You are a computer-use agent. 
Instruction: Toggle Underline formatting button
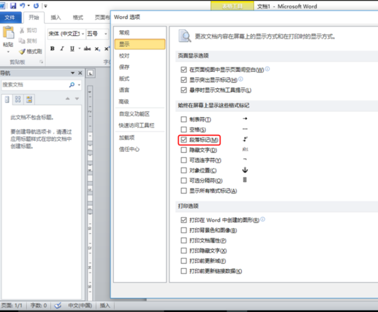click(72, 48)
